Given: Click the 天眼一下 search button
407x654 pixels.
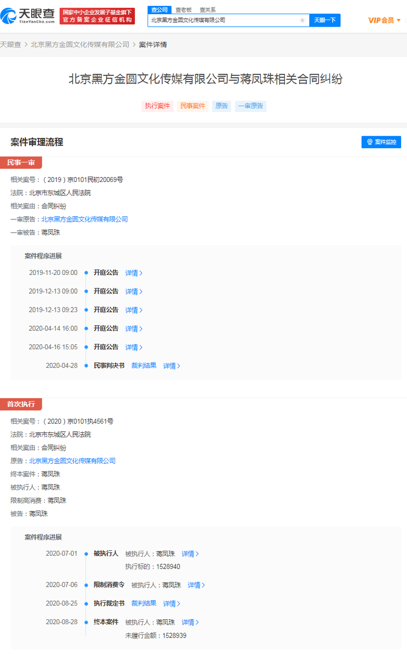Looking at the screenshot, I should point(325,20).
